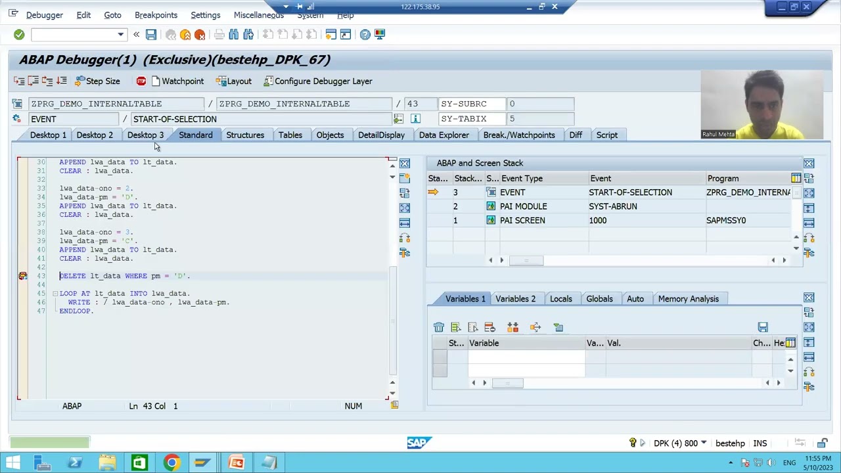Screen dimensions: 841x473
Task: Click the column layout icon in Variables table header
Action: [790, 343]
